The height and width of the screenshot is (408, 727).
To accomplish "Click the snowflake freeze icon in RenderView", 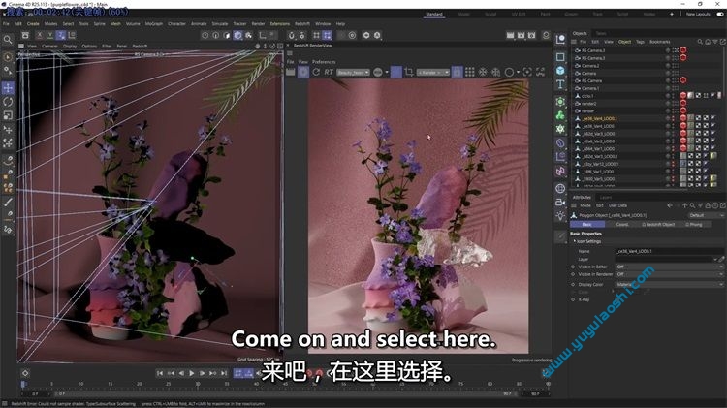I will [480, 72].
